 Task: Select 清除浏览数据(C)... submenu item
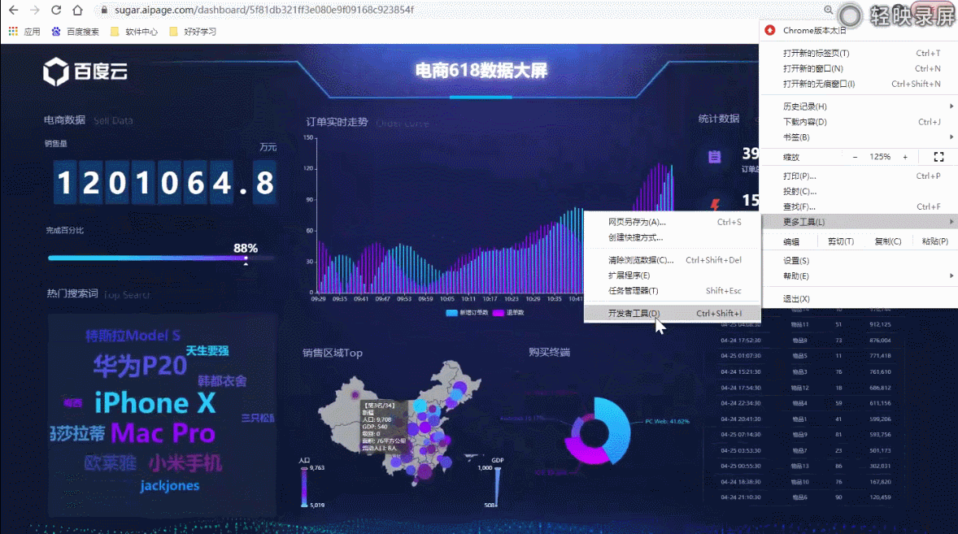coord(672,260)
